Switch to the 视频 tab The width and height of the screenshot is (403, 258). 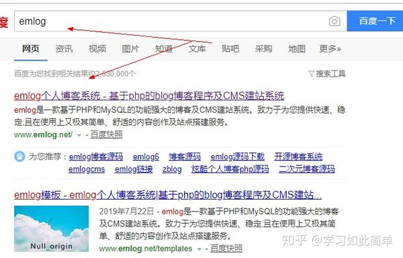pos(97,48)
